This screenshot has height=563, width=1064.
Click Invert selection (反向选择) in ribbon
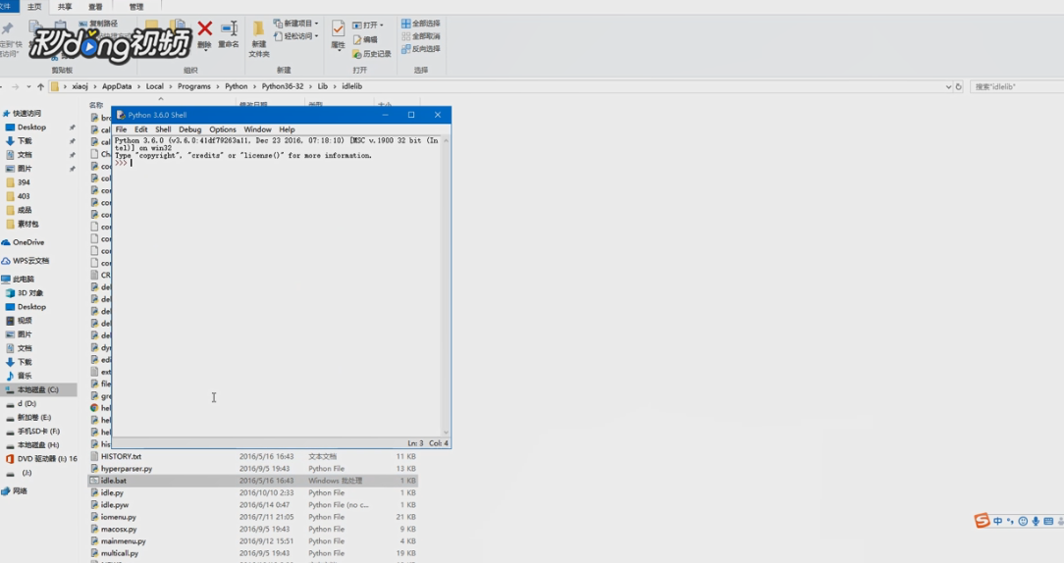[421, 49]
